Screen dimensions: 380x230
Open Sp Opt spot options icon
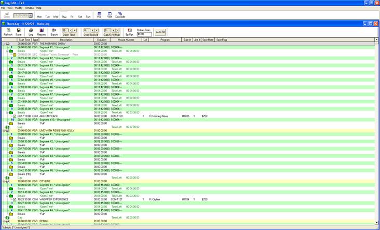pyautogui.click(x=129, y=32)
